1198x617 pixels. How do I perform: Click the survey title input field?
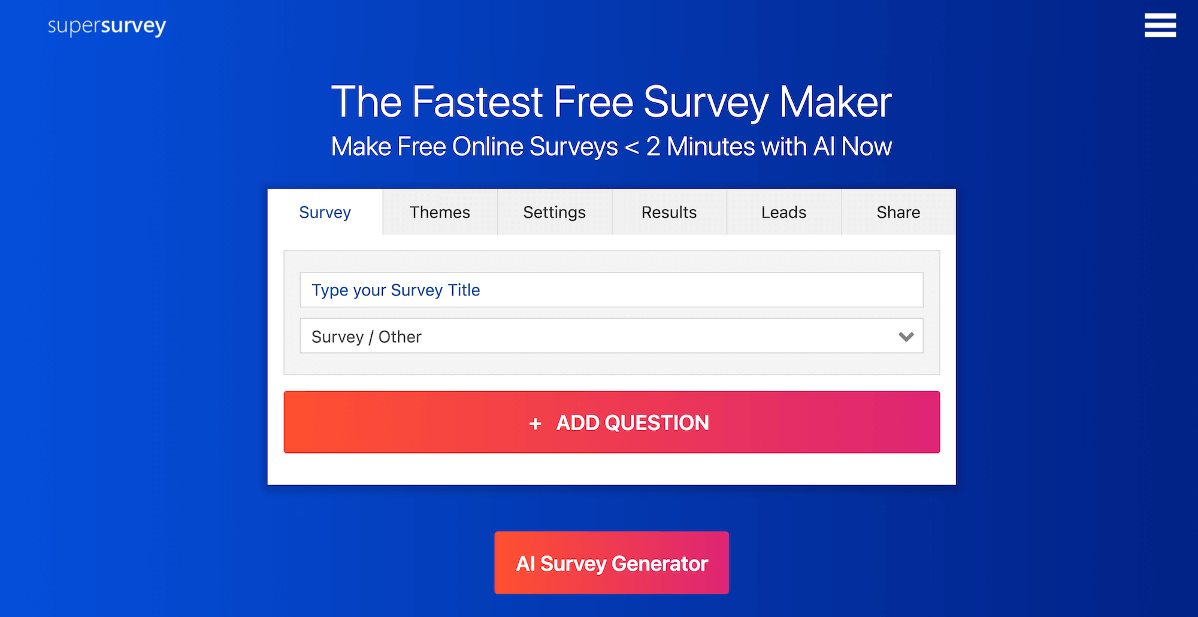click(611, 290)
